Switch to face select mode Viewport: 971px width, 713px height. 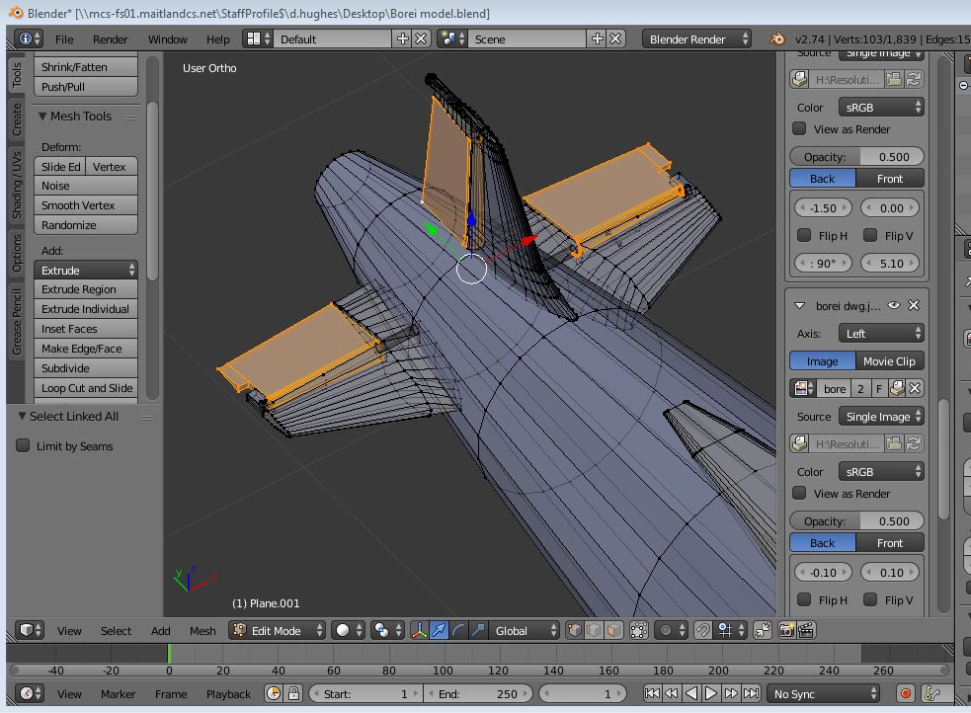click(613, 631)
